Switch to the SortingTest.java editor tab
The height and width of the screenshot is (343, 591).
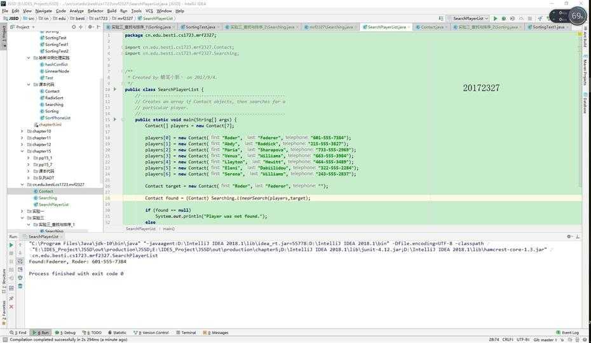click(200, 27)
